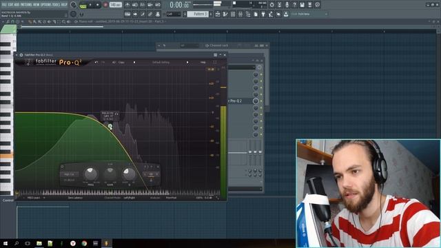Open the Cell snap dropdown
The image size is (441, 248).
pyautogui.click(x=174, y=14)
